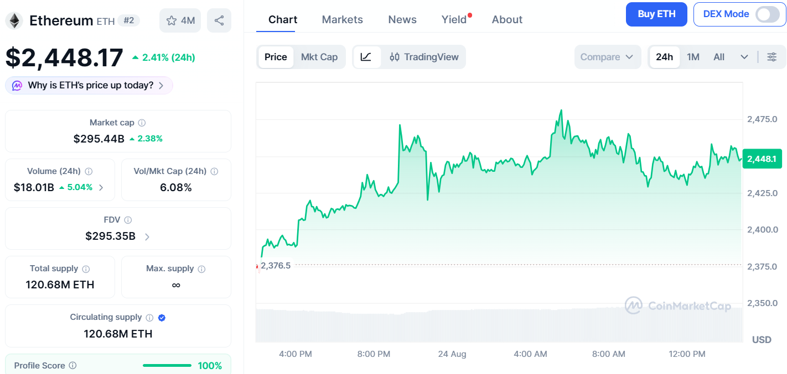The image size is (787, 374).
Task: Open Why is ETH's price up today
Action: point(89,86)
